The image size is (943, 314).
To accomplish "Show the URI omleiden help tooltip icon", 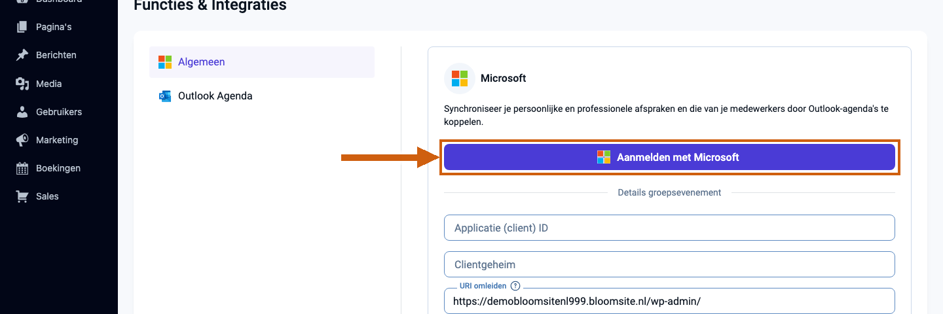I will point(515,286).
